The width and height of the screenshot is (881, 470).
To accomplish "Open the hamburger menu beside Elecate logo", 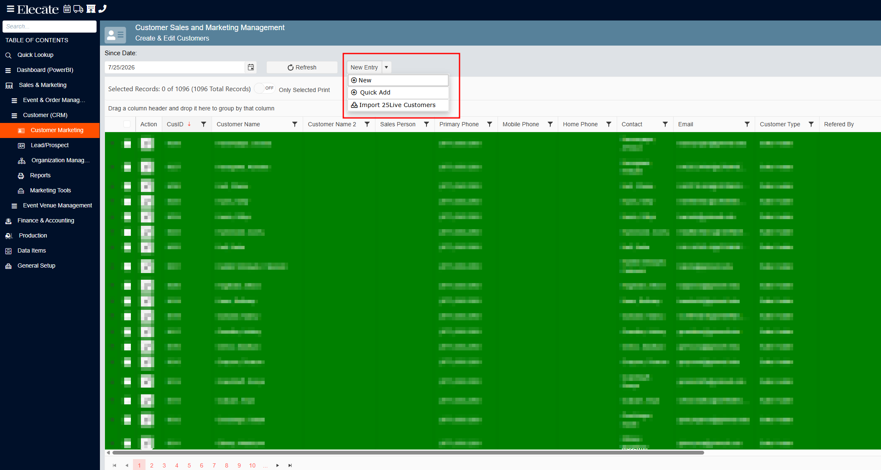I will coord(10,9).
